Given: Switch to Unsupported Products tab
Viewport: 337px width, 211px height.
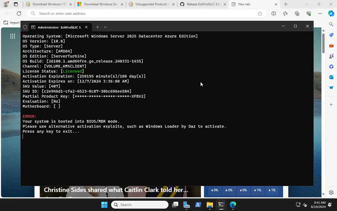Looking at the screenshot, I should (x=151, y=4).
